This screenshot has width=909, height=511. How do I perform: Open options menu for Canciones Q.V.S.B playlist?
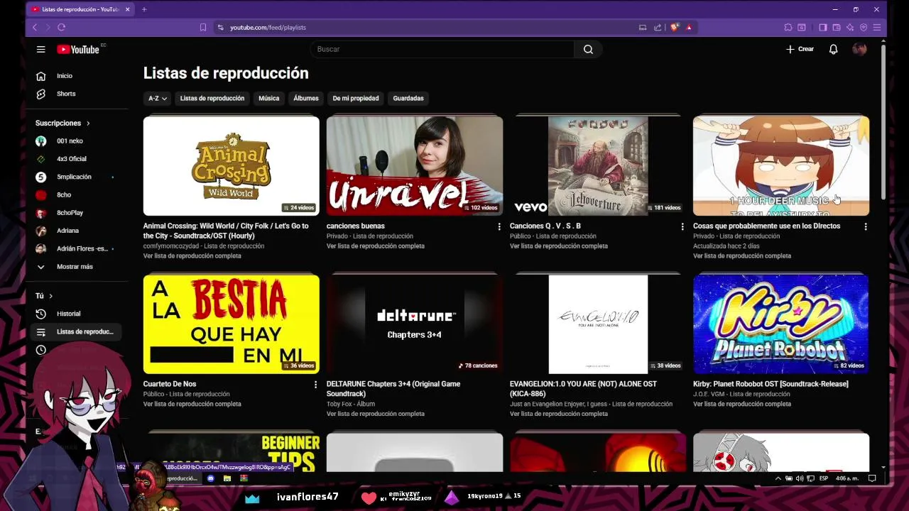682,226
